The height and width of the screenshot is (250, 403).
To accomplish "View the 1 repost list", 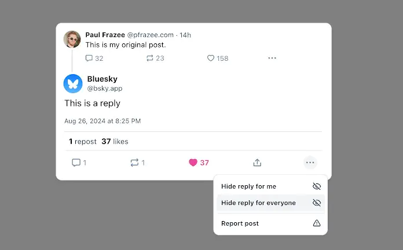I will tap(82, 142).
